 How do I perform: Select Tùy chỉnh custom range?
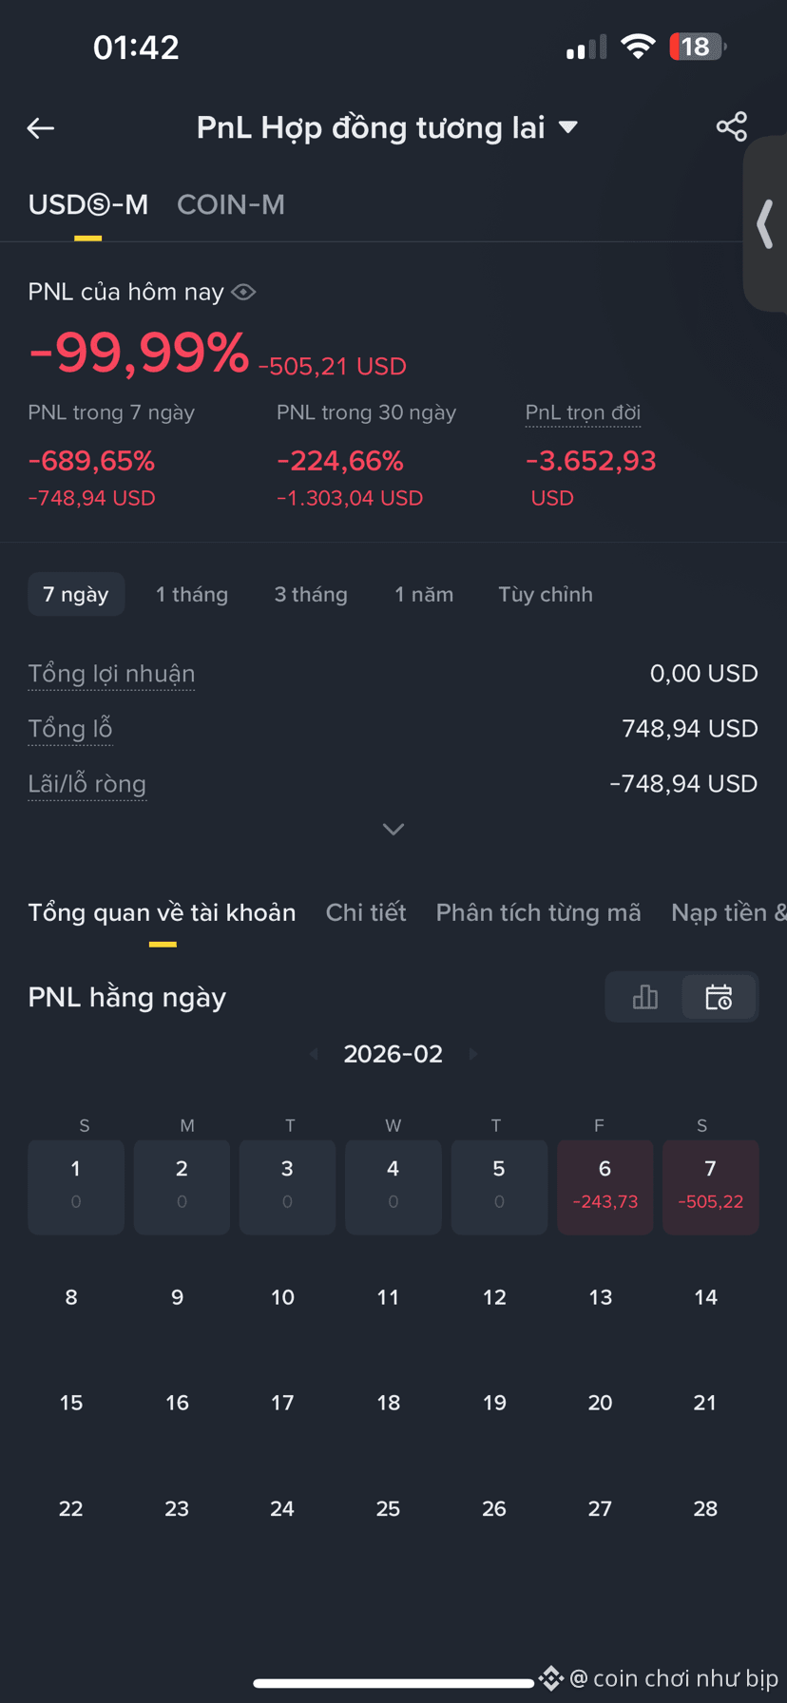pos(546,594)
